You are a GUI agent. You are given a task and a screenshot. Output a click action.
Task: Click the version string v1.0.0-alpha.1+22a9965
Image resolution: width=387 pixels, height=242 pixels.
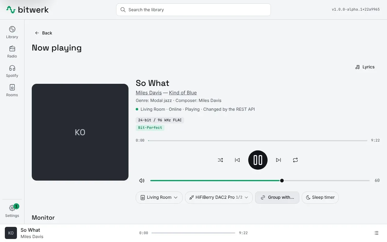(356, 9)
